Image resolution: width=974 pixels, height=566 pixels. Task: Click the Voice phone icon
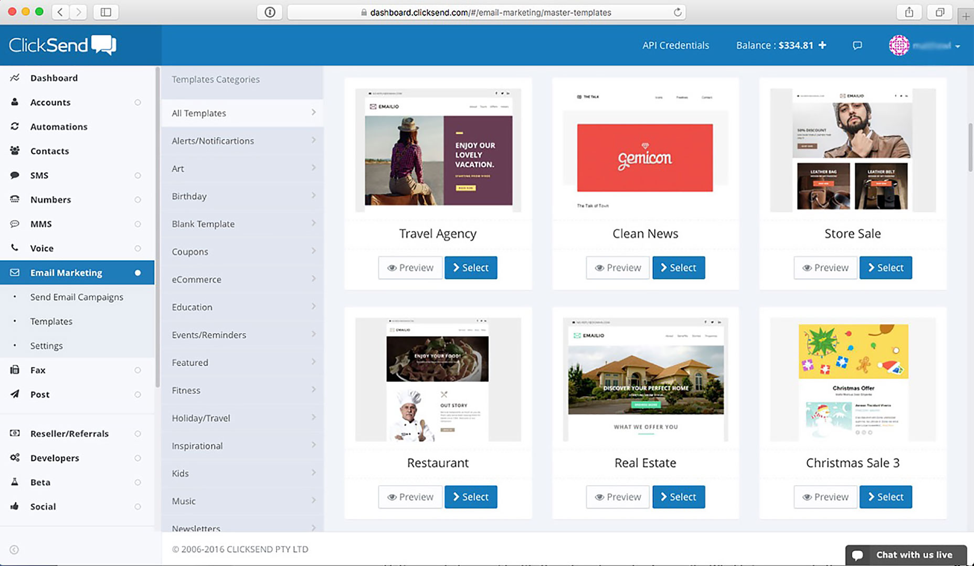pyautogui.click(x=15, y=248)
